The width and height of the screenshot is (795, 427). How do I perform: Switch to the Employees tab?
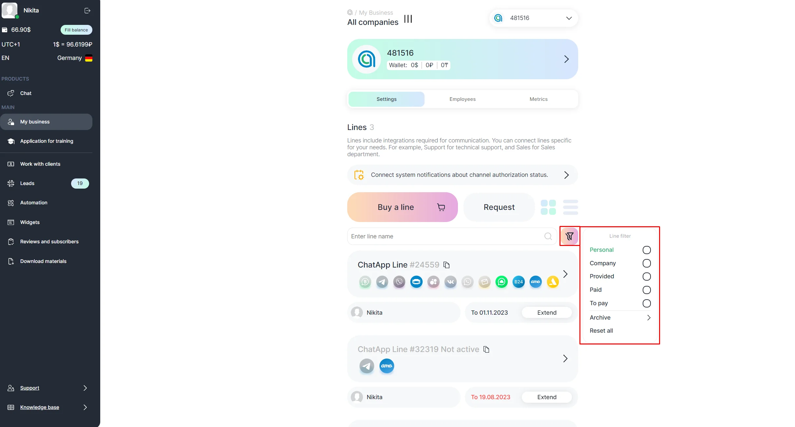click(463, 99)
